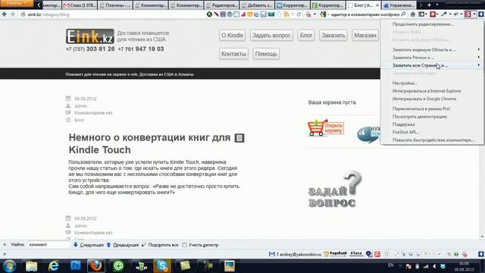Image resolution: width=485 pixels, height=273 pixels.
Task: Open the FireShot dropdown arrow
Action: click(x=474, y=14)
